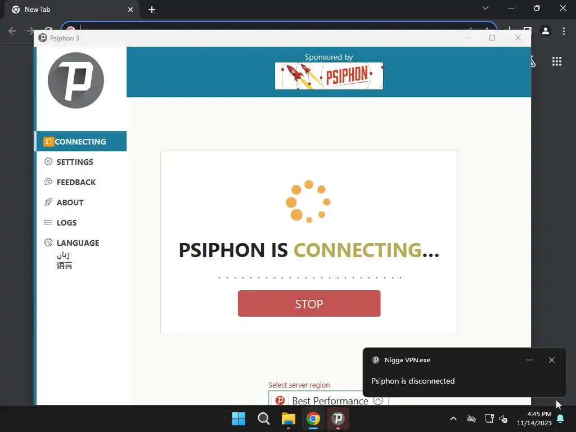The width and height of the screenshot is (576, 432).
Task: Click the About rocket icon
Action: tap(48, 202)
